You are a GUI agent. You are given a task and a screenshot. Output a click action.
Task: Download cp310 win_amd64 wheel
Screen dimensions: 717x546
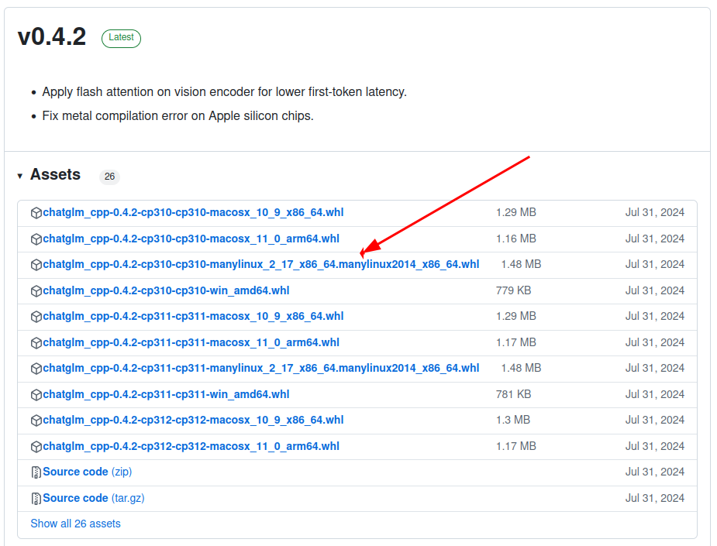pos(166,290)
